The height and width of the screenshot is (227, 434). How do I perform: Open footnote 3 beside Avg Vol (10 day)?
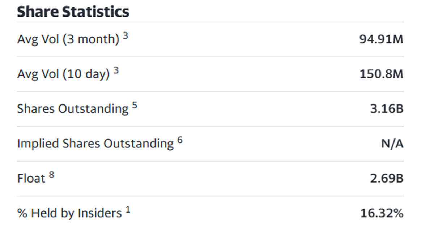(x=116, y=71)
